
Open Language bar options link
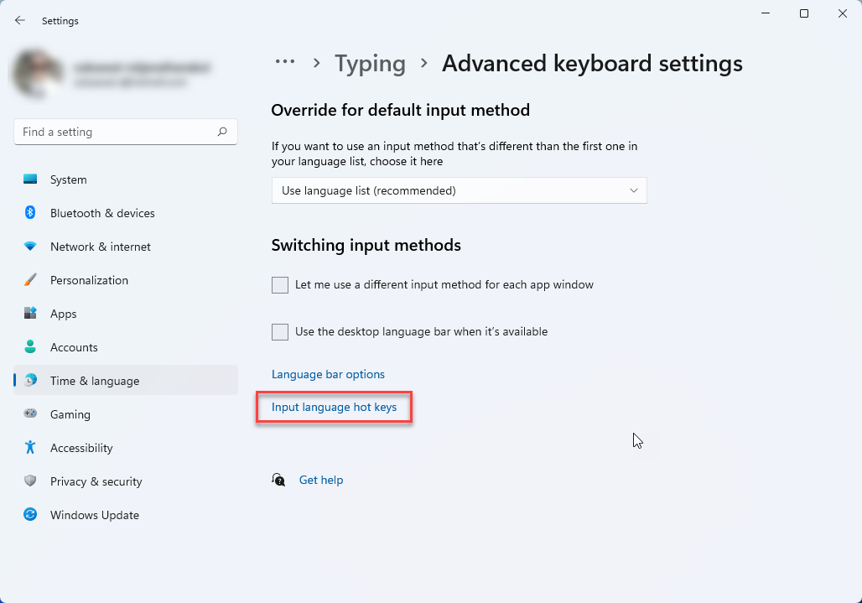[328, 374]
